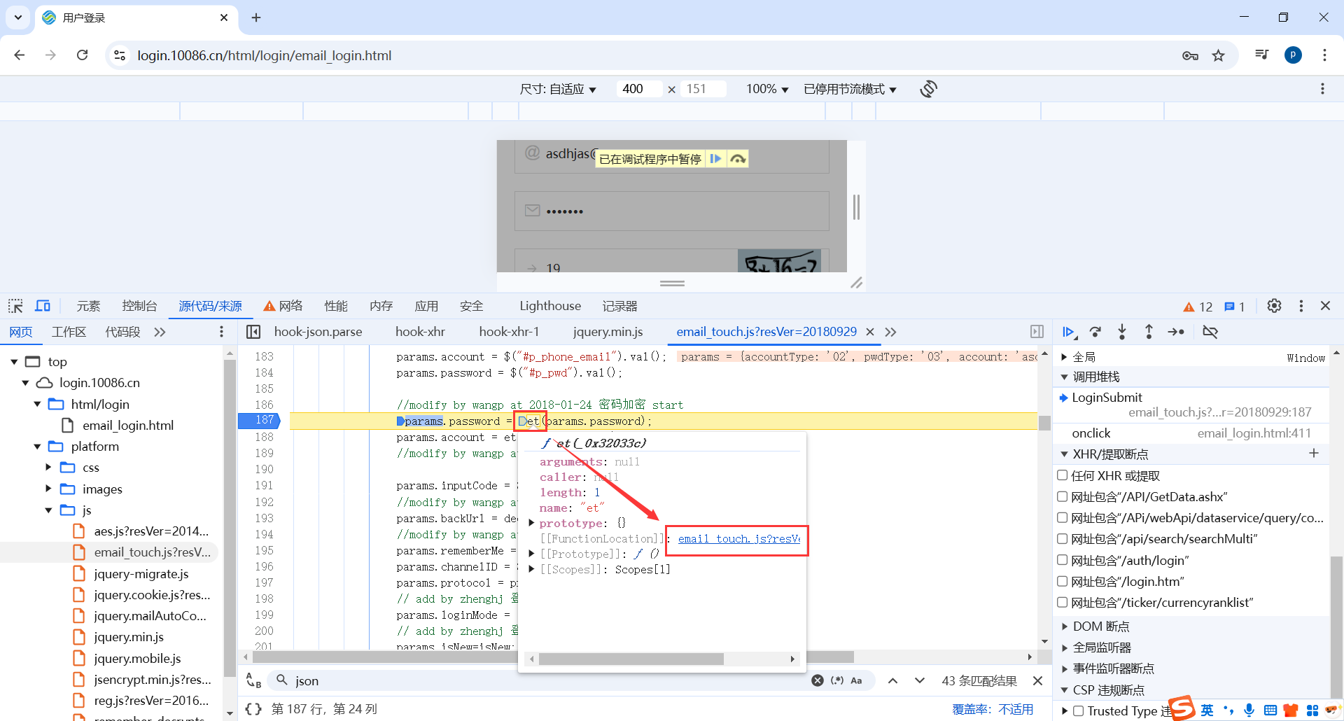This screenshot has width=1344, height=721.
Task: Activate inspect element picker
Action: click(15, 306)
